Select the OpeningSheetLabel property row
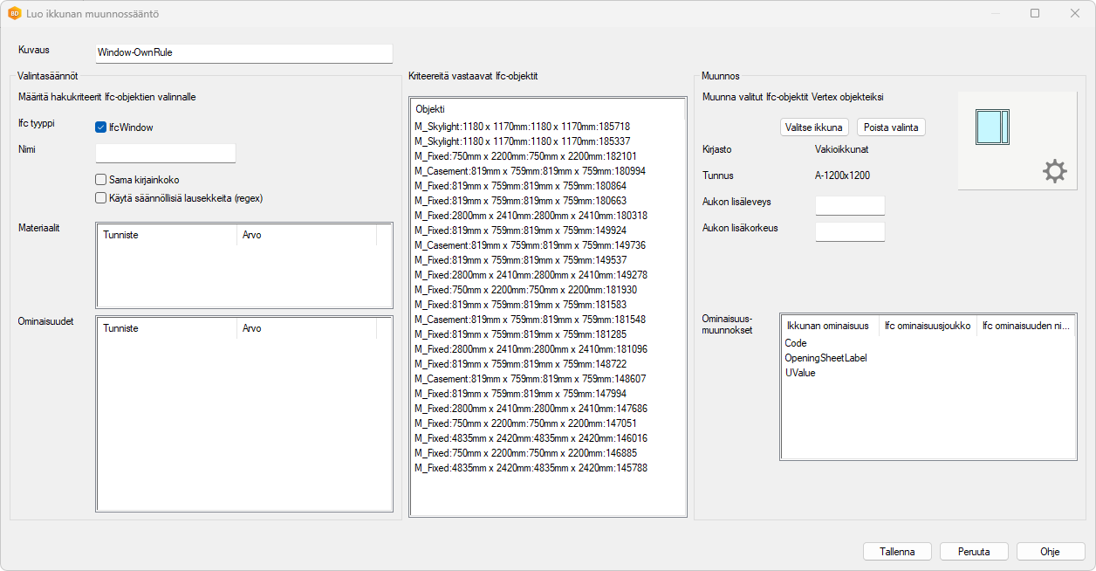Viewport: 1096px width, 571px height. tap(825, 358)
